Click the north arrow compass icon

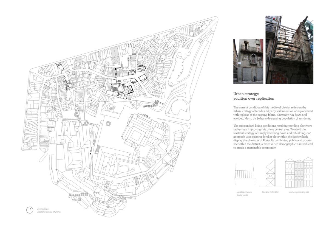[30, 210]
